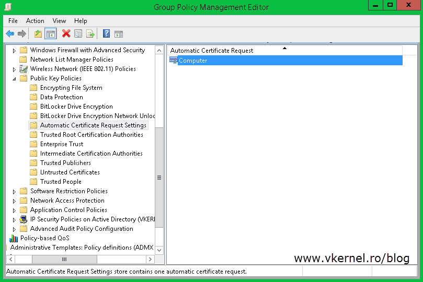Select Trusted People folder

click(61, 182)
